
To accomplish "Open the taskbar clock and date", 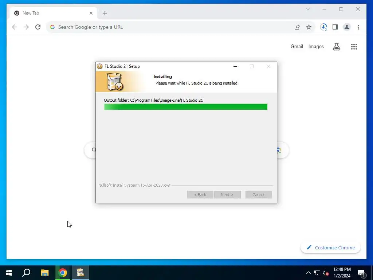I will (342, 273).
